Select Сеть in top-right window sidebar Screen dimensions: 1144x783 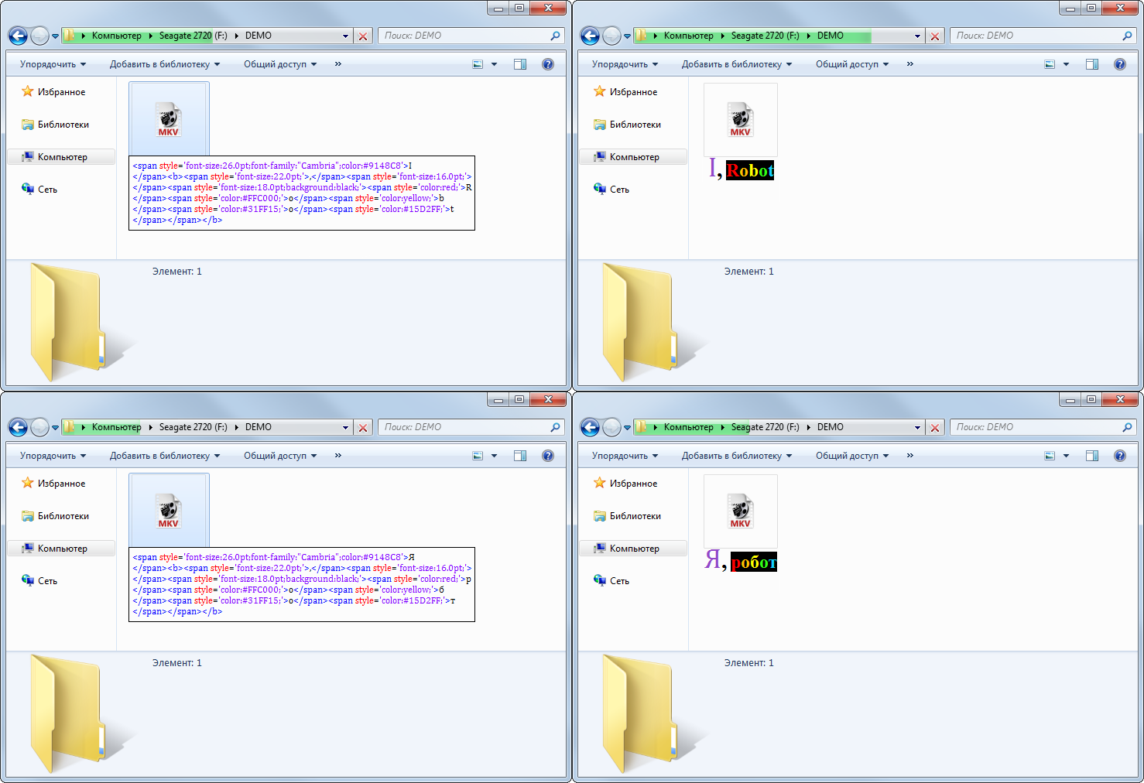tap(611, 190)
